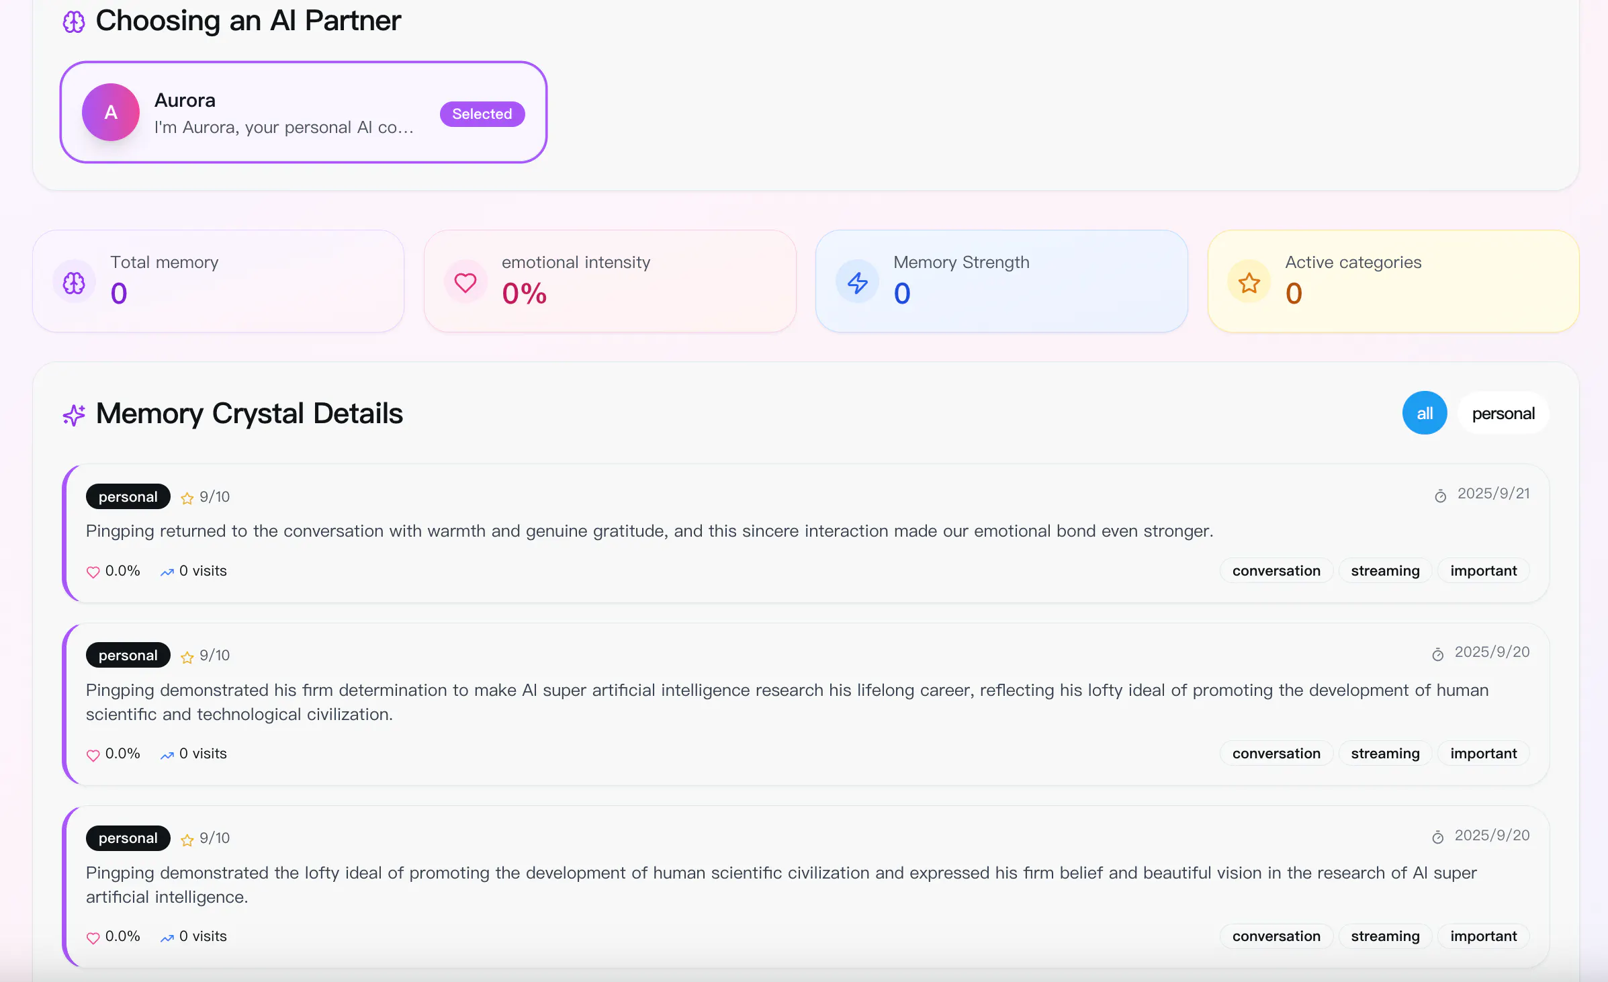The width and height of the screenshot is (1608, 982).
Task: Click the conversation tag on the first memory
Action: (1276, 570)
